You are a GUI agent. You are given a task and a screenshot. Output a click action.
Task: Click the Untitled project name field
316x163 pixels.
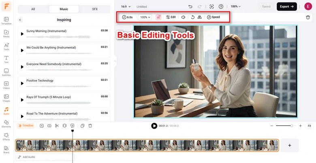pos(142,6)
